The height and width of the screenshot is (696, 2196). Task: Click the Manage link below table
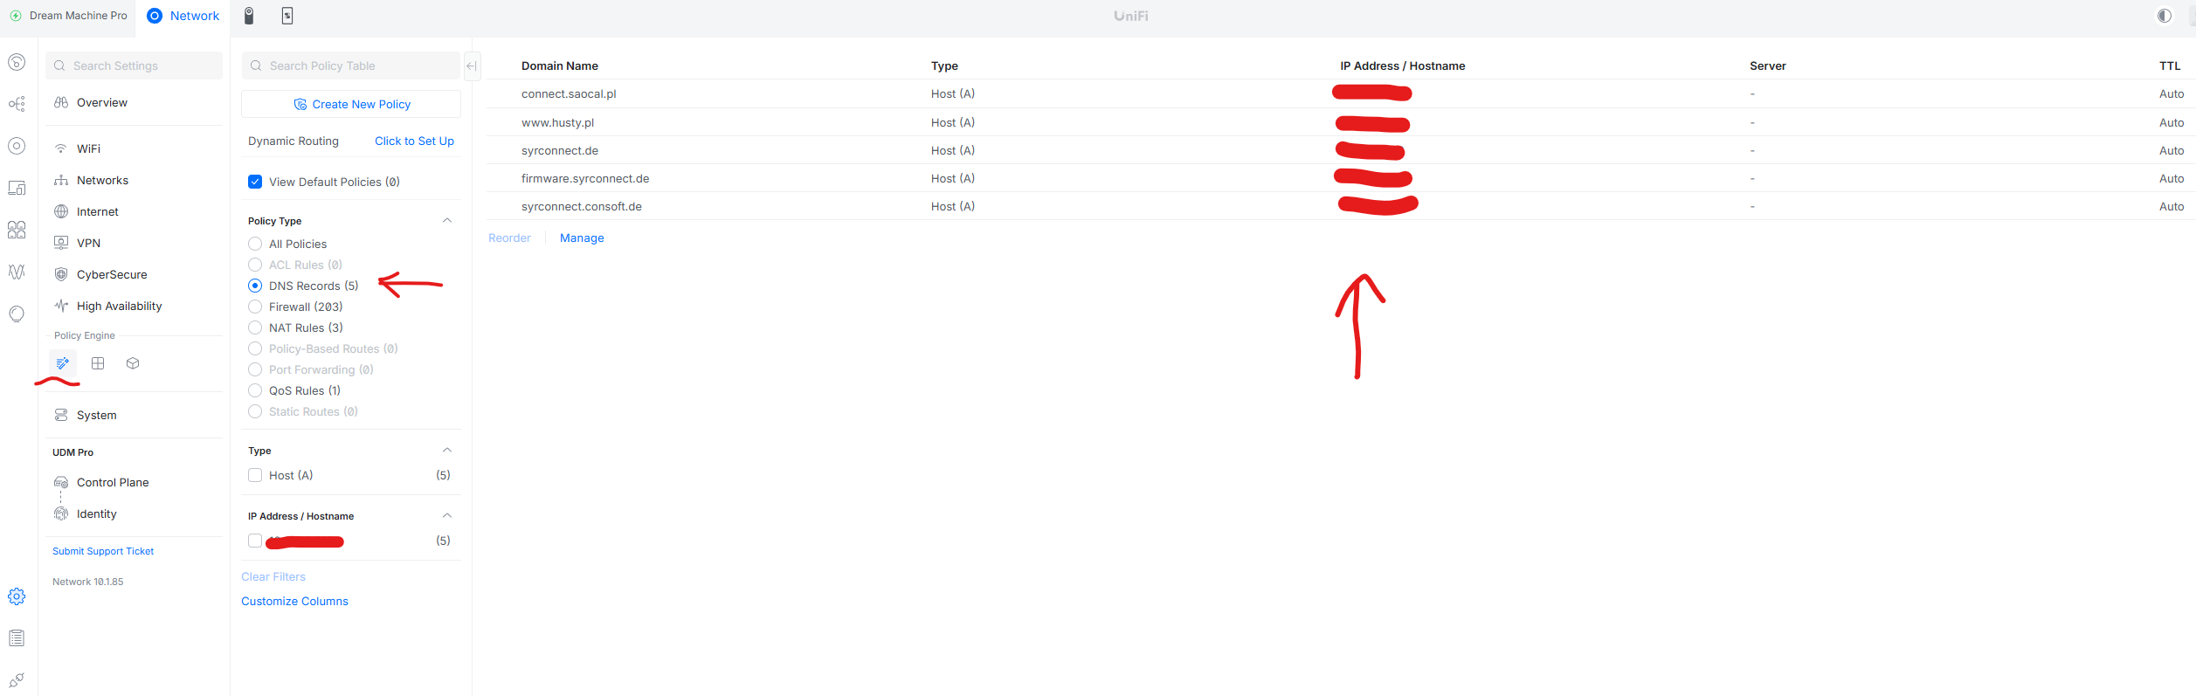582,238
